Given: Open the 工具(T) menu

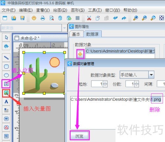Looking at the screenshot, I should pos(95,10).
